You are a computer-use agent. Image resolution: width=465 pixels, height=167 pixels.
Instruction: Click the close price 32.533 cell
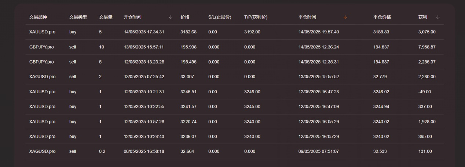(380, 151)
